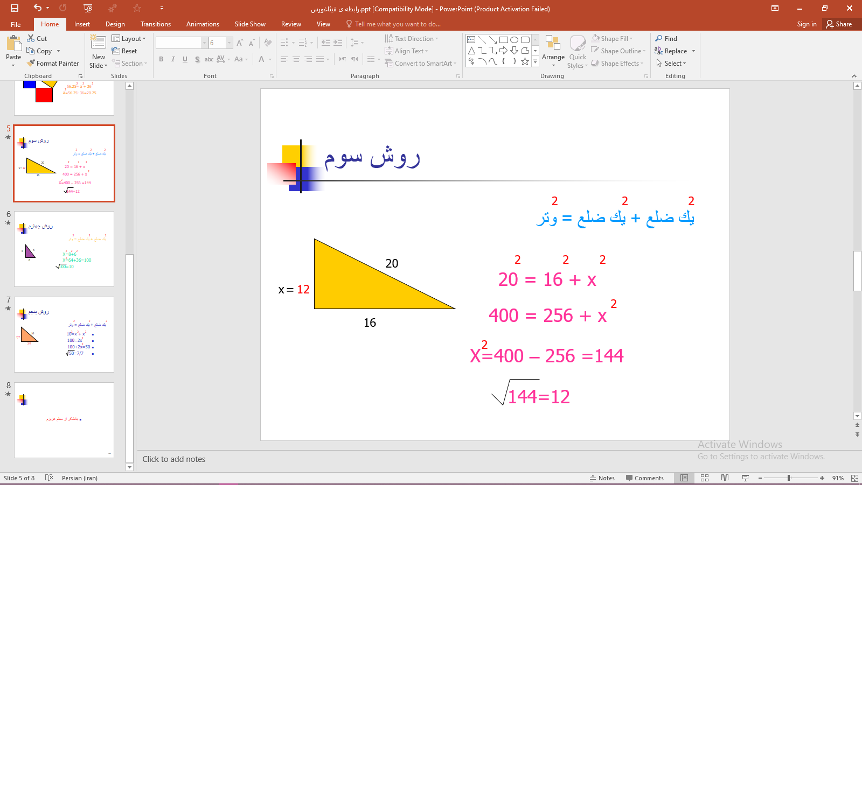Fit slide to current window icon

point(854,478)
